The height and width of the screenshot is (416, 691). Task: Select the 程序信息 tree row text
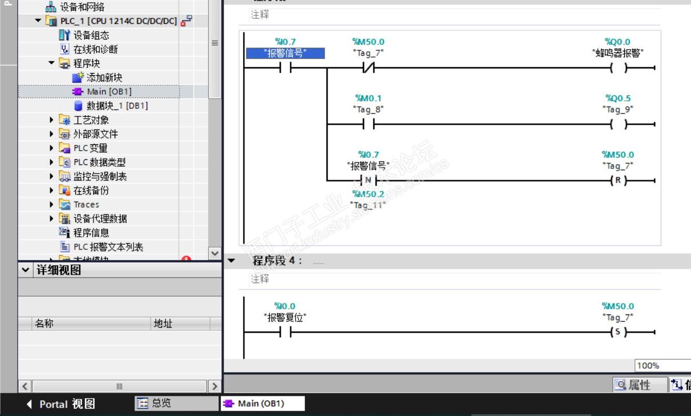91,232
